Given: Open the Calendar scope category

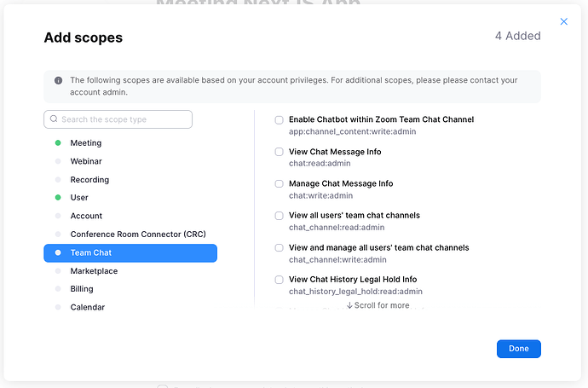Looking at the screenshot, I should (87, 307).
